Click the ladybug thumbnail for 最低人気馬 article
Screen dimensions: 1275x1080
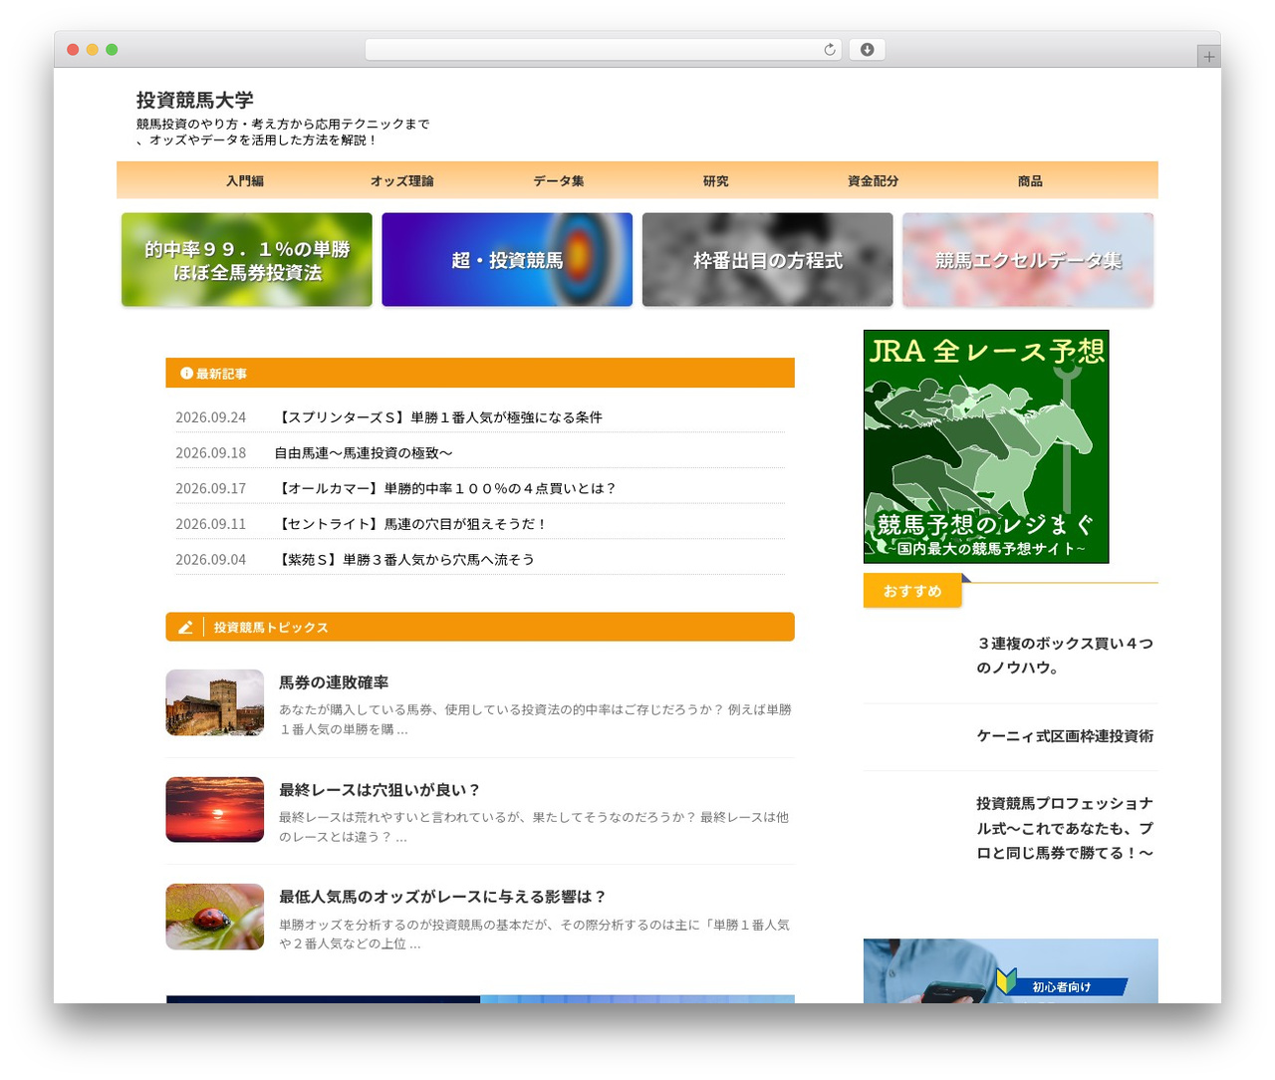point(215,917)
